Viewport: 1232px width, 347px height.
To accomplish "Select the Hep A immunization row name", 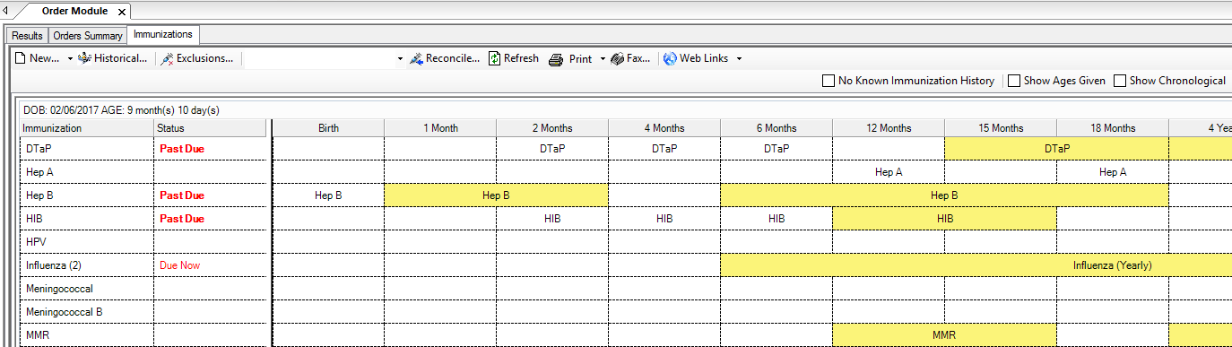I will [39, 172].
